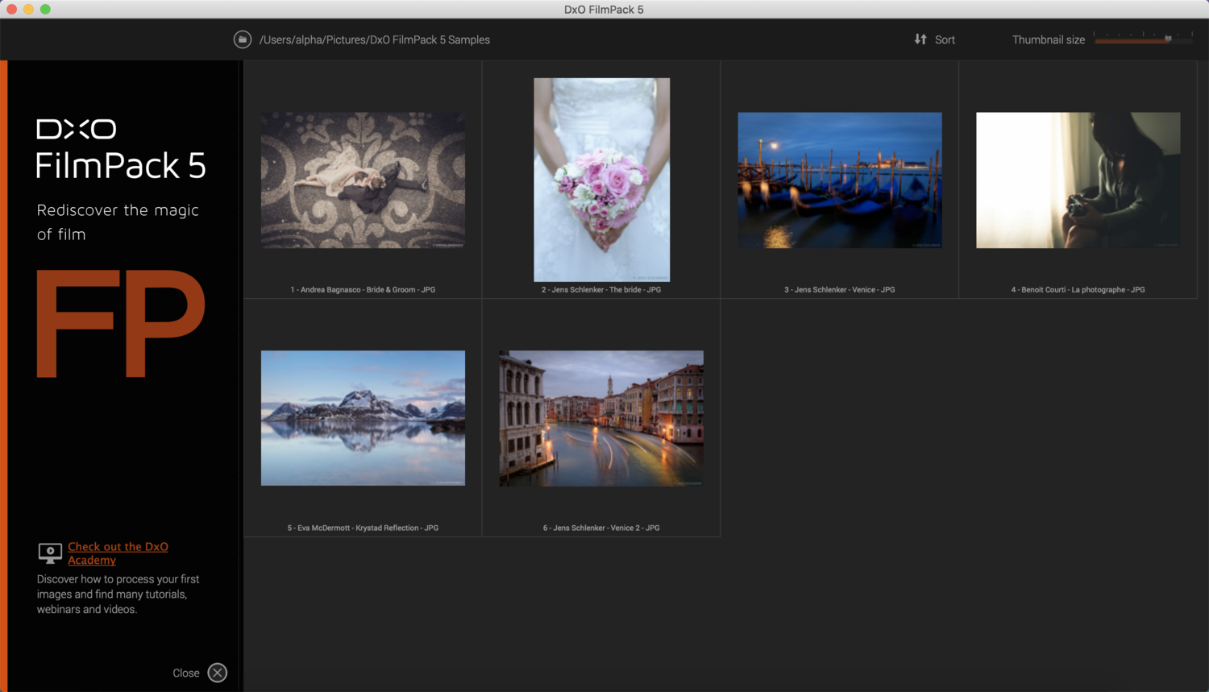Click the Thumbnail size label
1209x692 pixels.
pyautogui.click(x=1049, y=39)
